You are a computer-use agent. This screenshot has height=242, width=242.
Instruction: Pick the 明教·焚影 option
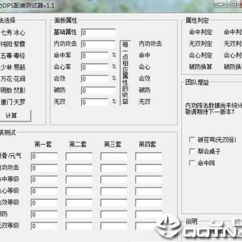coord(13,91)
